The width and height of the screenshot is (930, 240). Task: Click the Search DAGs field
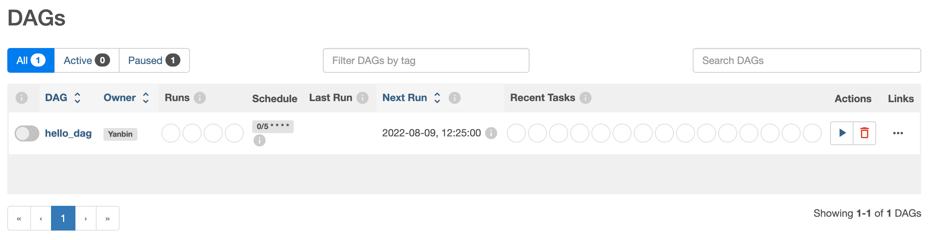(x=806, y=60)
